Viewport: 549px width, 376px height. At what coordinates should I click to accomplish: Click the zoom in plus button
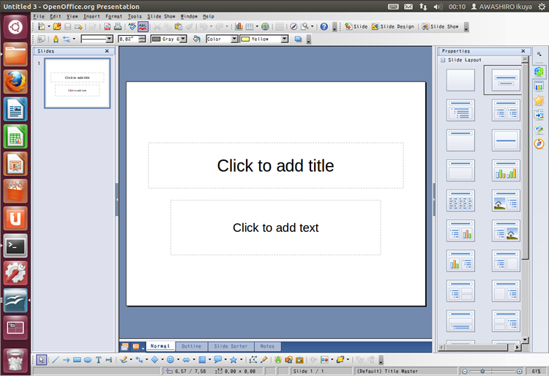[x=519, y=372]
